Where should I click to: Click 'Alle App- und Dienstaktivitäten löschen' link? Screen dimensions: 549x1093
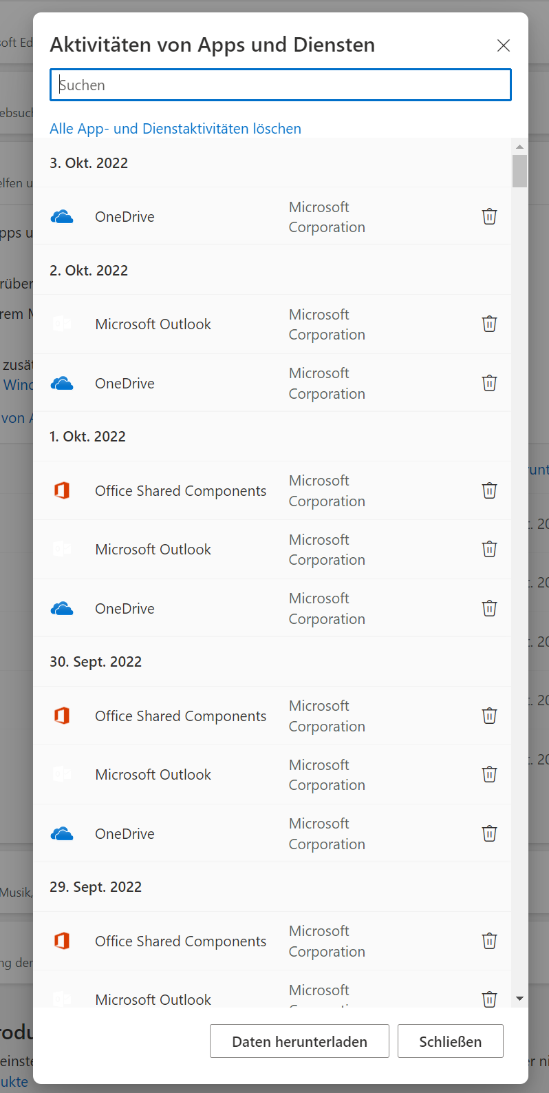(175, 129)
